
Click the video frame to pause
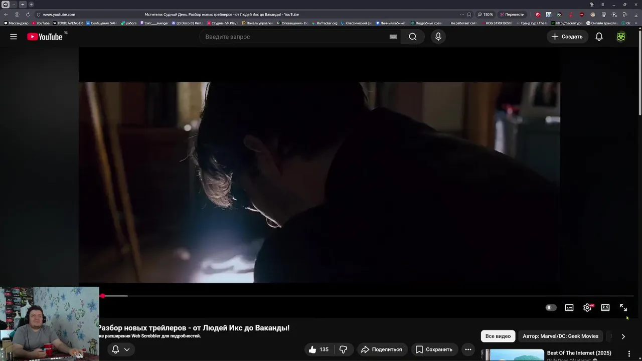[319, 183]
